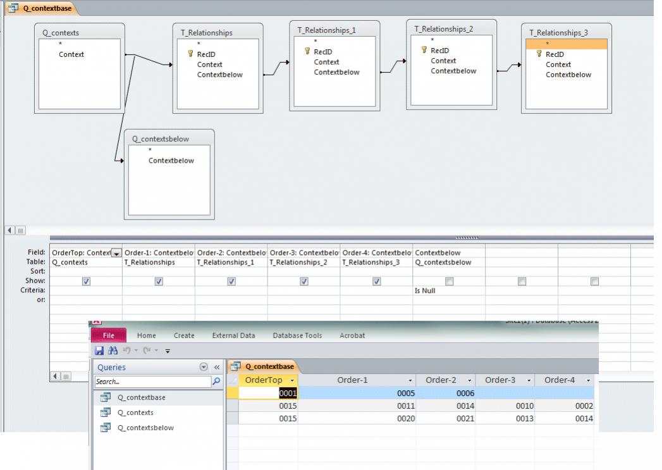Check the Show box in first empty grid column
Screen dimensions: 662x470
tap(522, 281)
